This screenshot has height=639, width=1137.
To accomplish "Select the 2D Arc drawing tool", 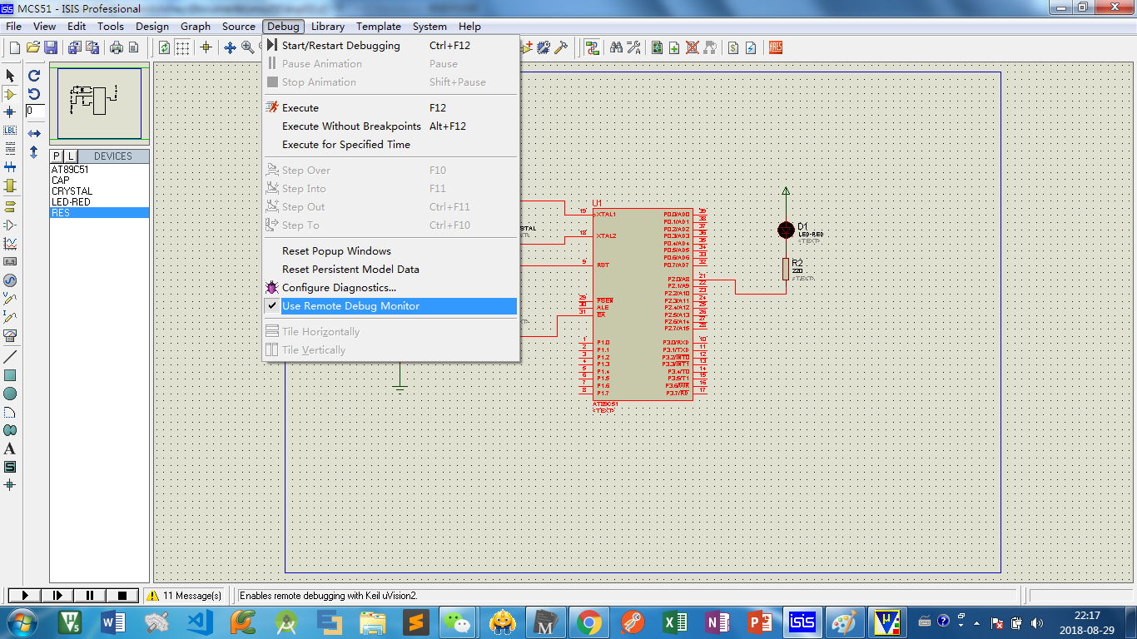I will pos(10,412).
